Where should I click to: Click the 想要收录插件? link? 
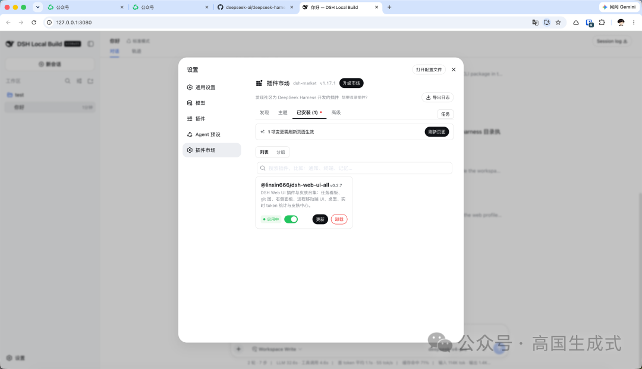click(354, 97)
